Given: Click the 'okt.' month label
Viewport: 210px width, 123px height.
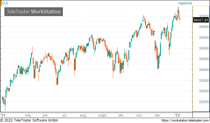Looking at the screenshot, I should pyautogui.click(x=121, y=115).
